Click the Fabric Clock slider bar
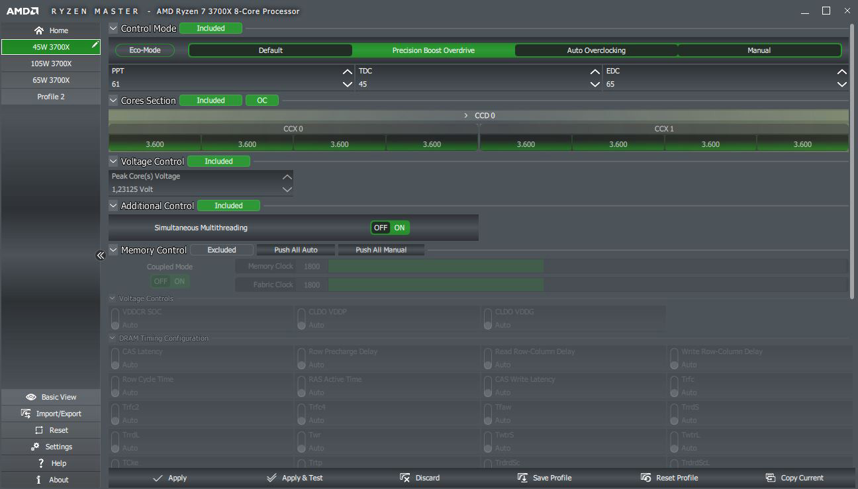This screenshot has width=858, height=489. click(587, 285)
